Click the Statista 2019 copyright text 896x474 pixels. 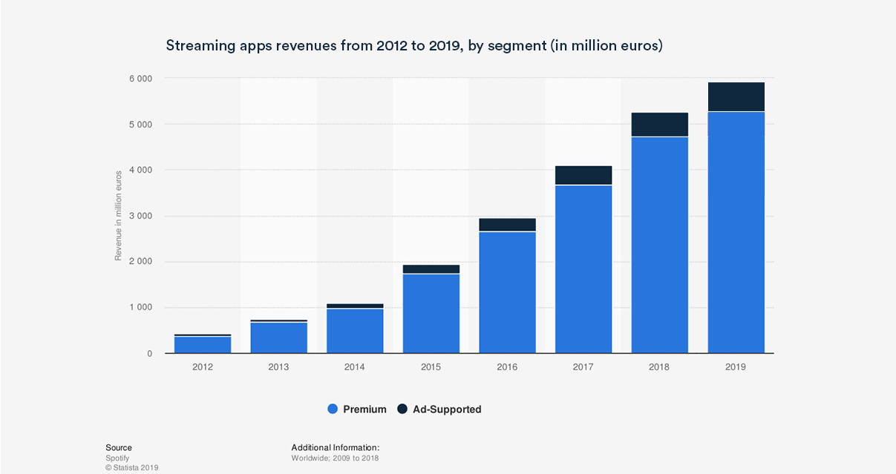pyautogui.click(x=132, y=468)
